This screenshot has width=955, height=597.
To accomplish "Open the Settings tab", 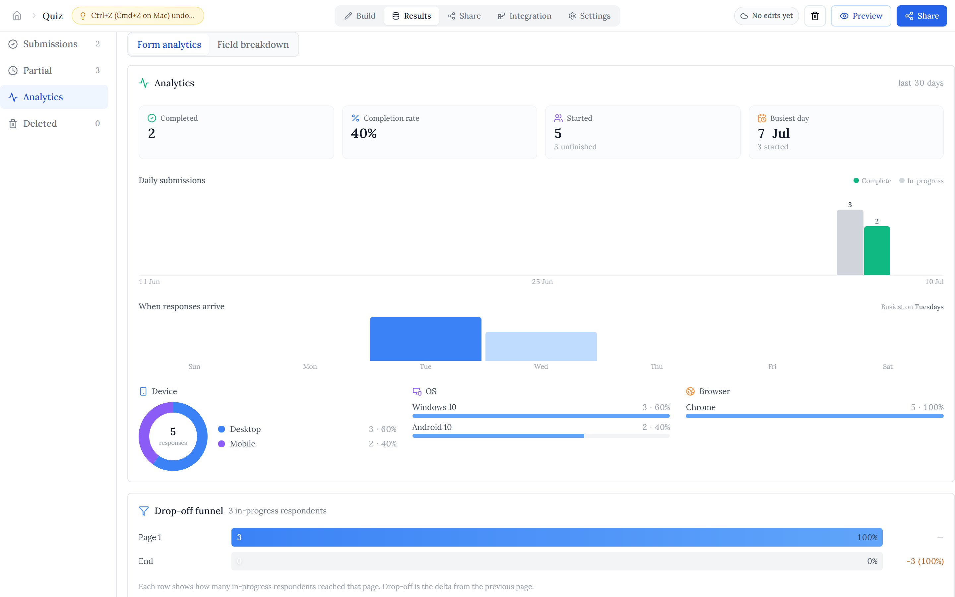I will click(x=590, y=16).
